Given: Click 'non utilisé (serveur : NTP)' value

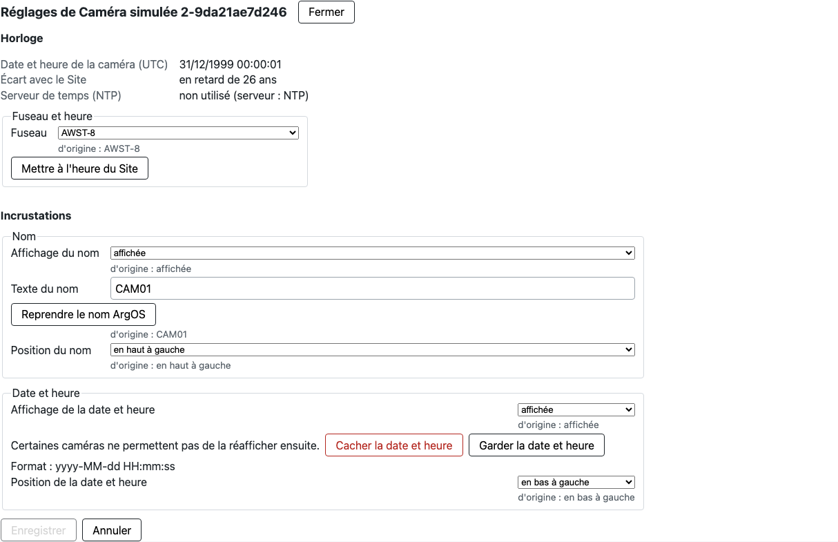Looking at the screenshot, I should pos(244,95).
